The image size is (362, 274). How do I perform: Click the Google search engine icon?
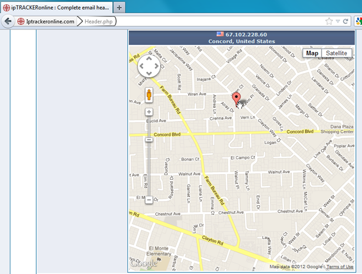click(x=359, y=21)
